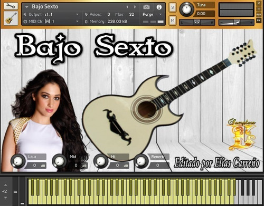Click the voices icon beside Voices label
Image resolution: width=264 pixels, height=206 pixels.
click(87, 14)
